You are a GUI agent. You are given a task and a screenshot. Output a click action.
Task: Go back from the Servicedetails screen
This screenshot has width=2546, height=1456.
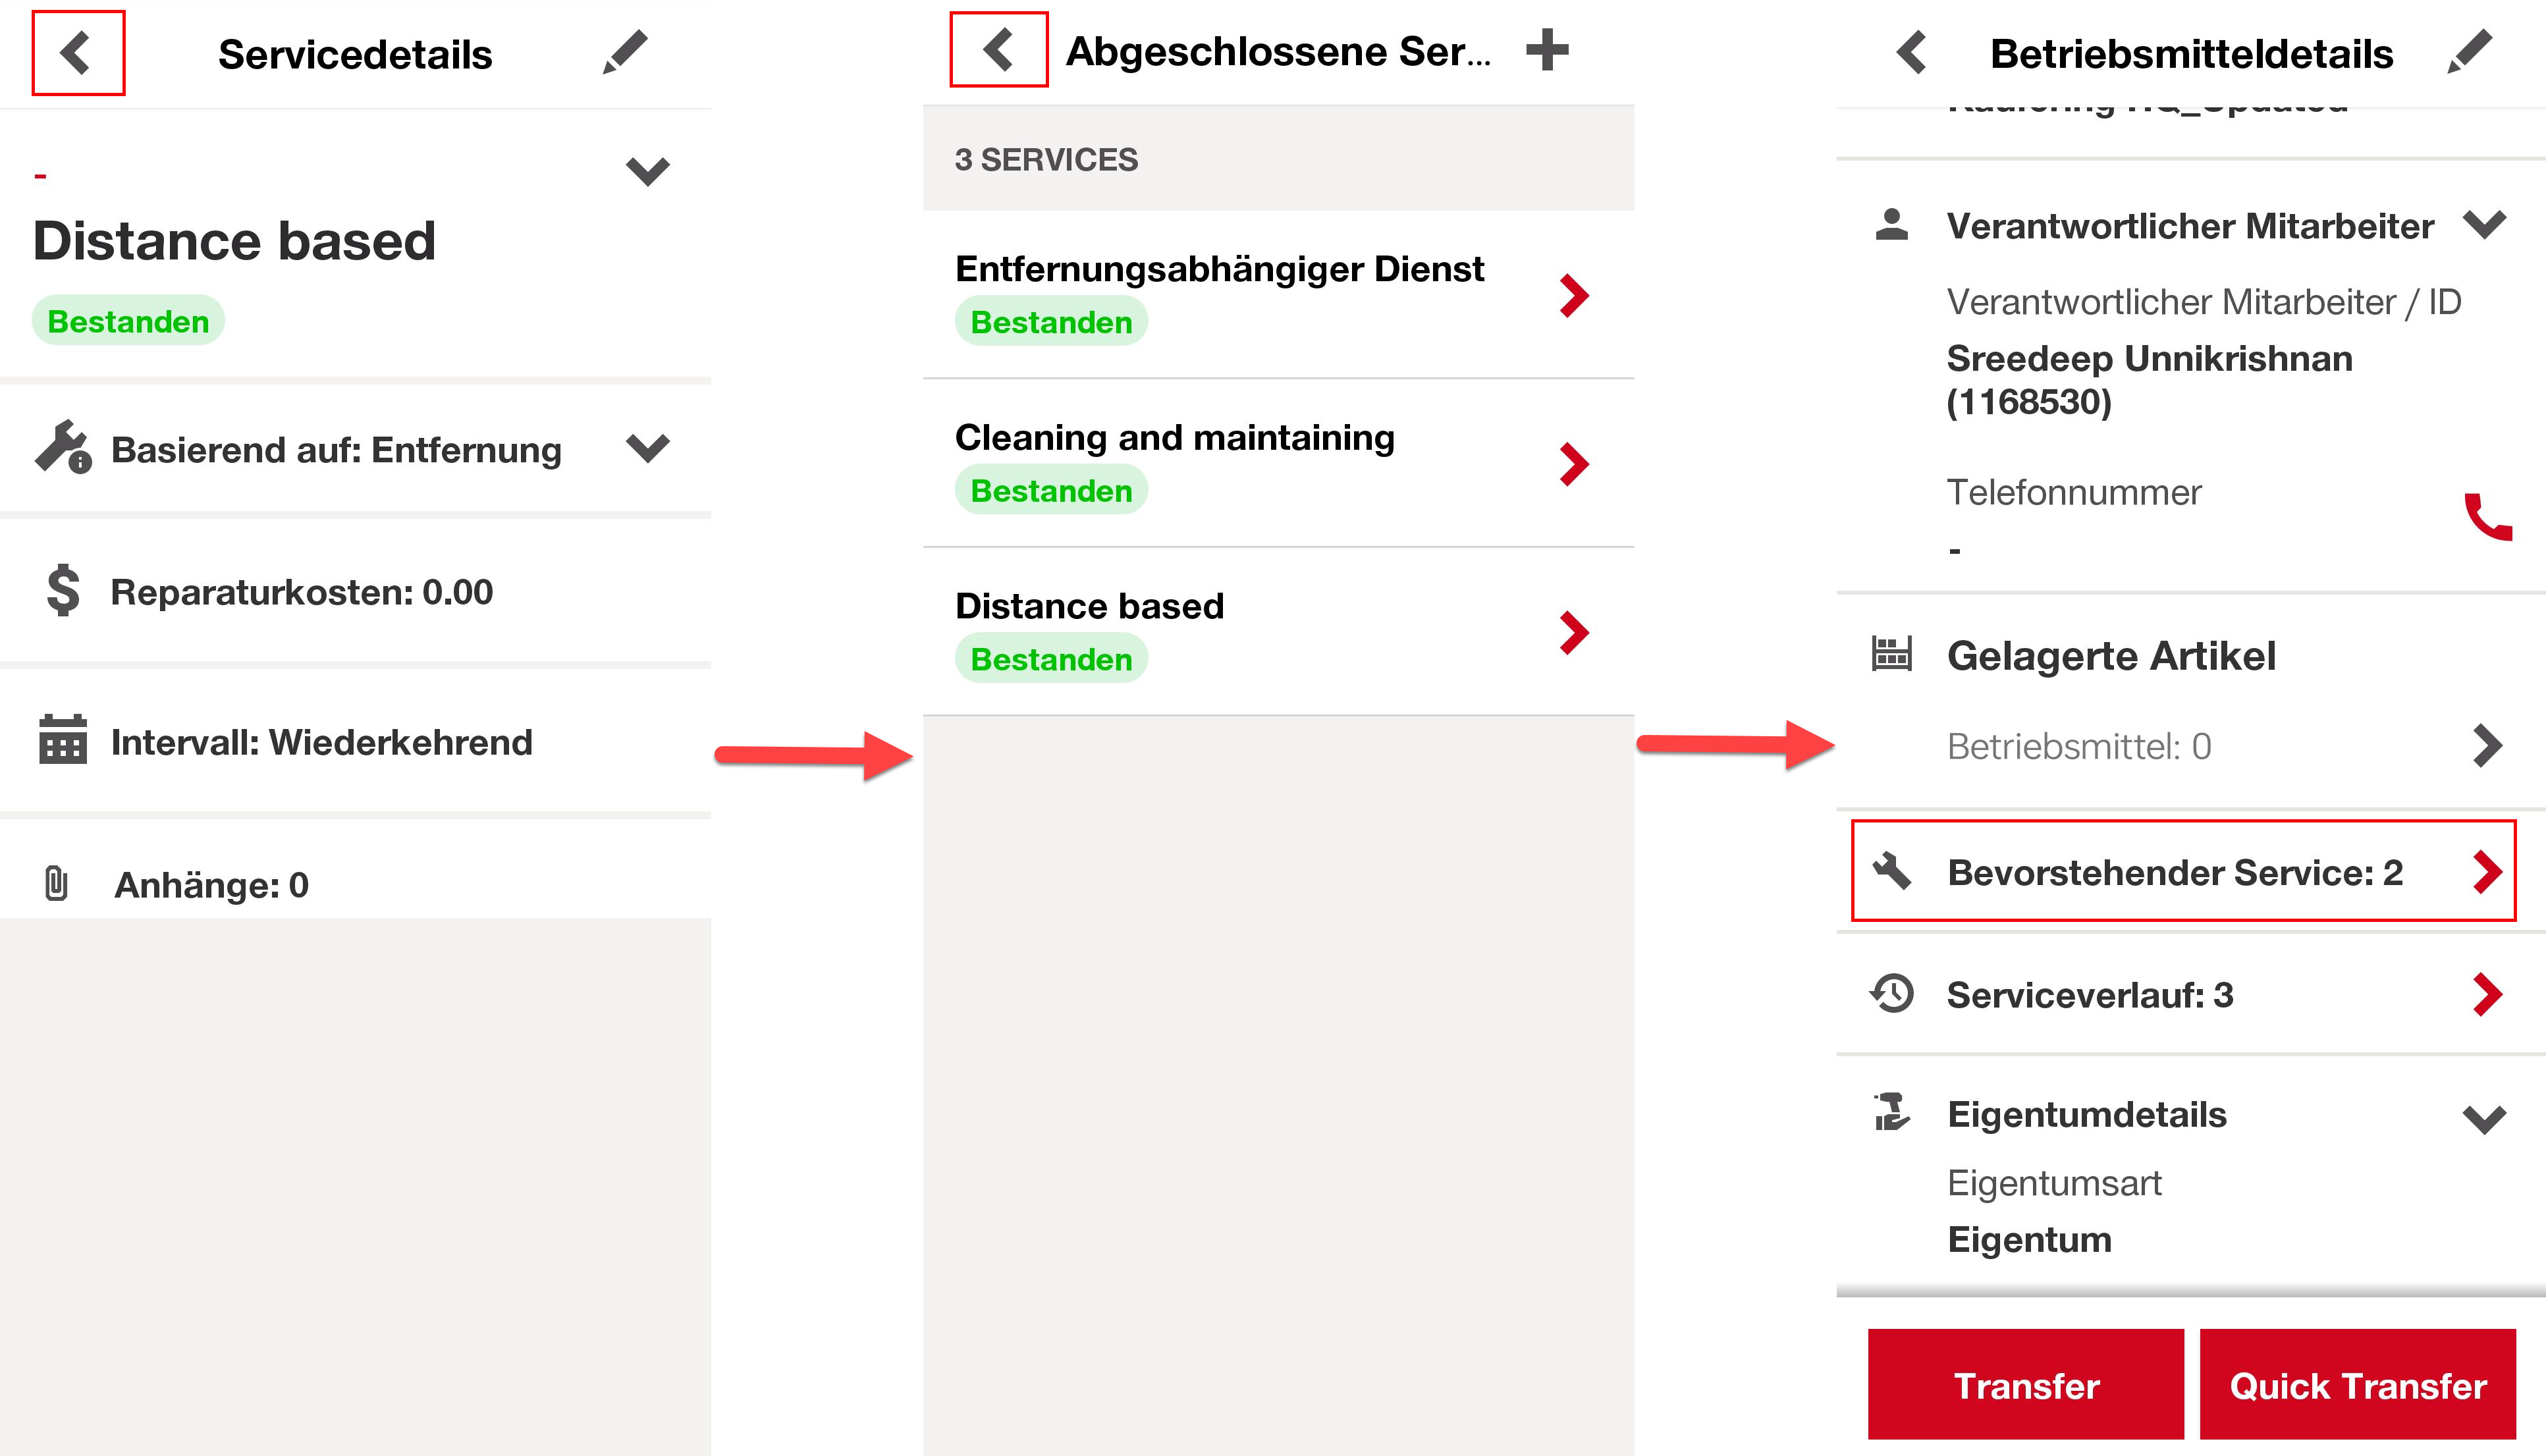77,53
